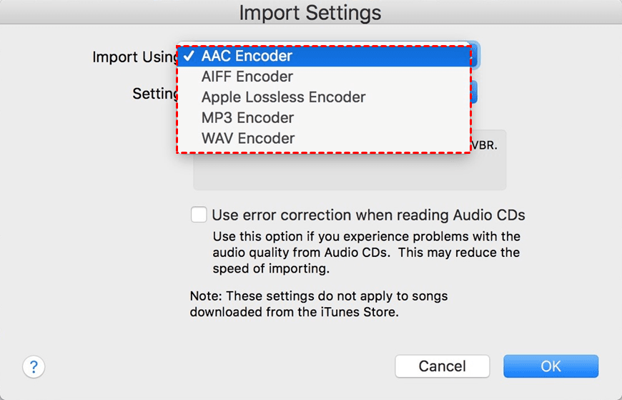Select AIFF Encoder option

coord(324,77)
